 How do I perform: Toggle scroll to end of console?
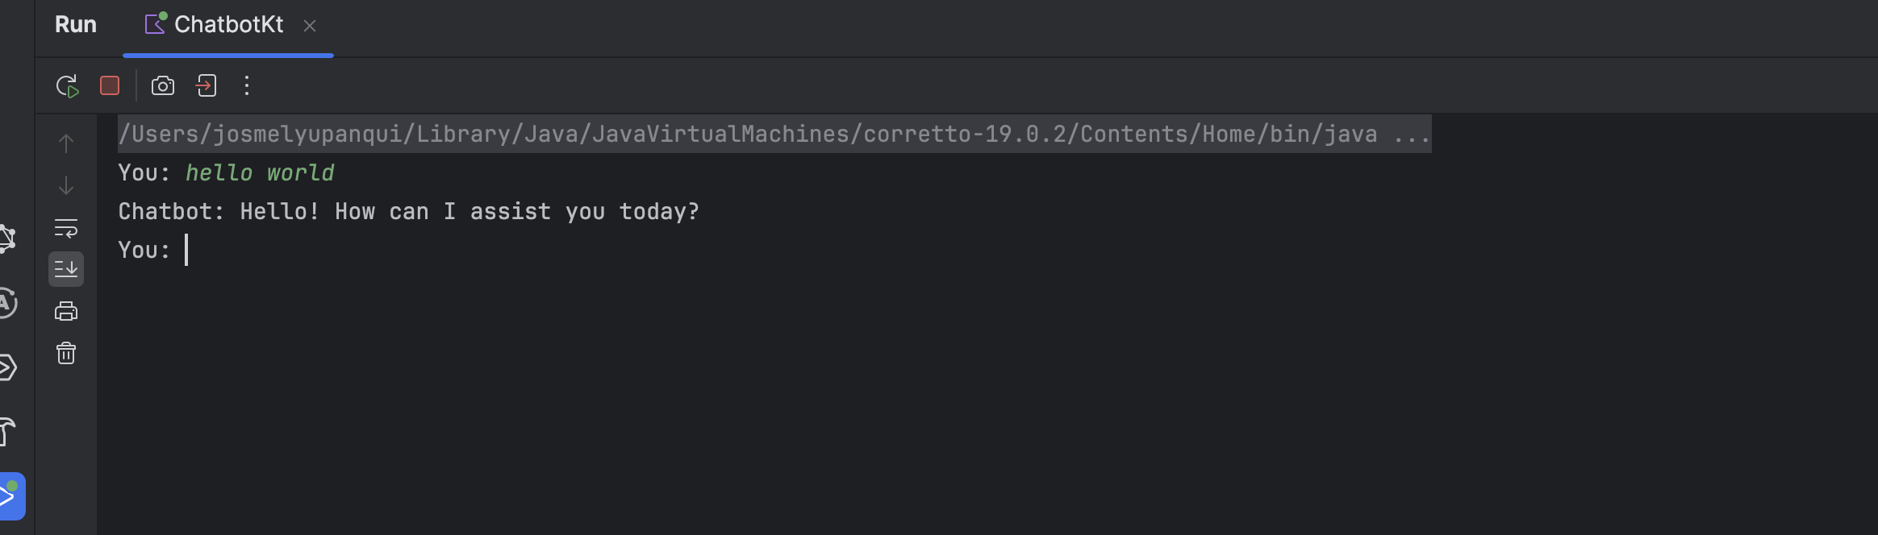click(66, 269)
